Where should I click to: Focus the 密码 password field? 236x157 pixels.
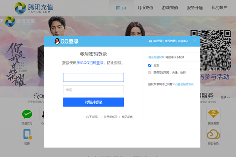[x=94, y=90]
